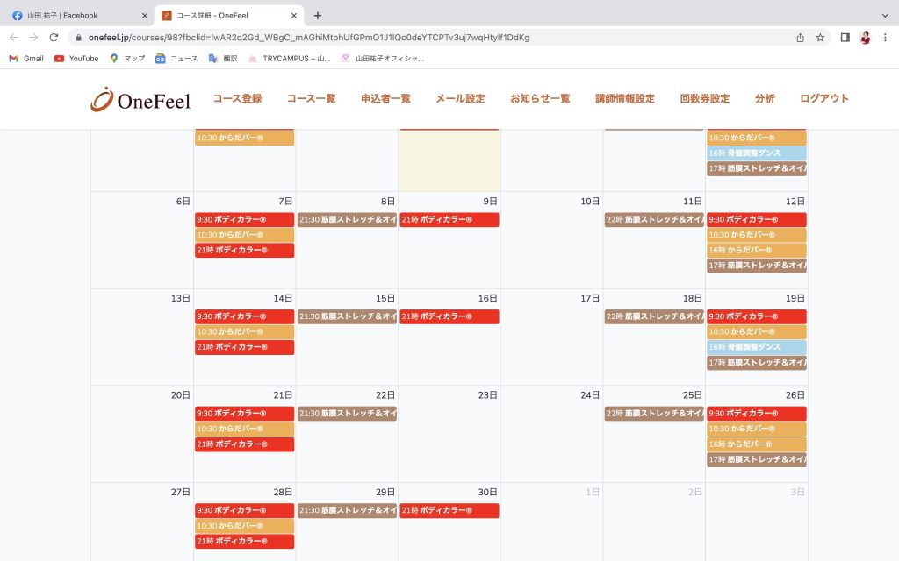
Task: Click the 21:30 筋膜ストレッチ event on the 15th
Action: pyautogui.click(x=347, y=316)
